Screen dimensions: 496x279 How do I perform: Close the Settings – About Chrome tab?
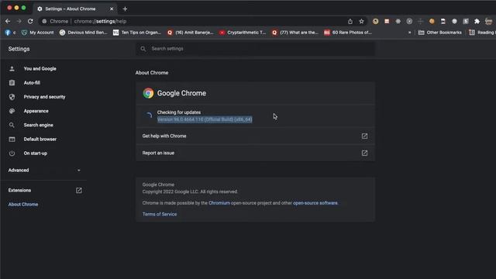point(112,9)
